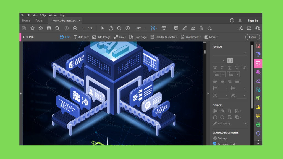Delete page with trash icon

pyautogui.click(x=201, y=28)
